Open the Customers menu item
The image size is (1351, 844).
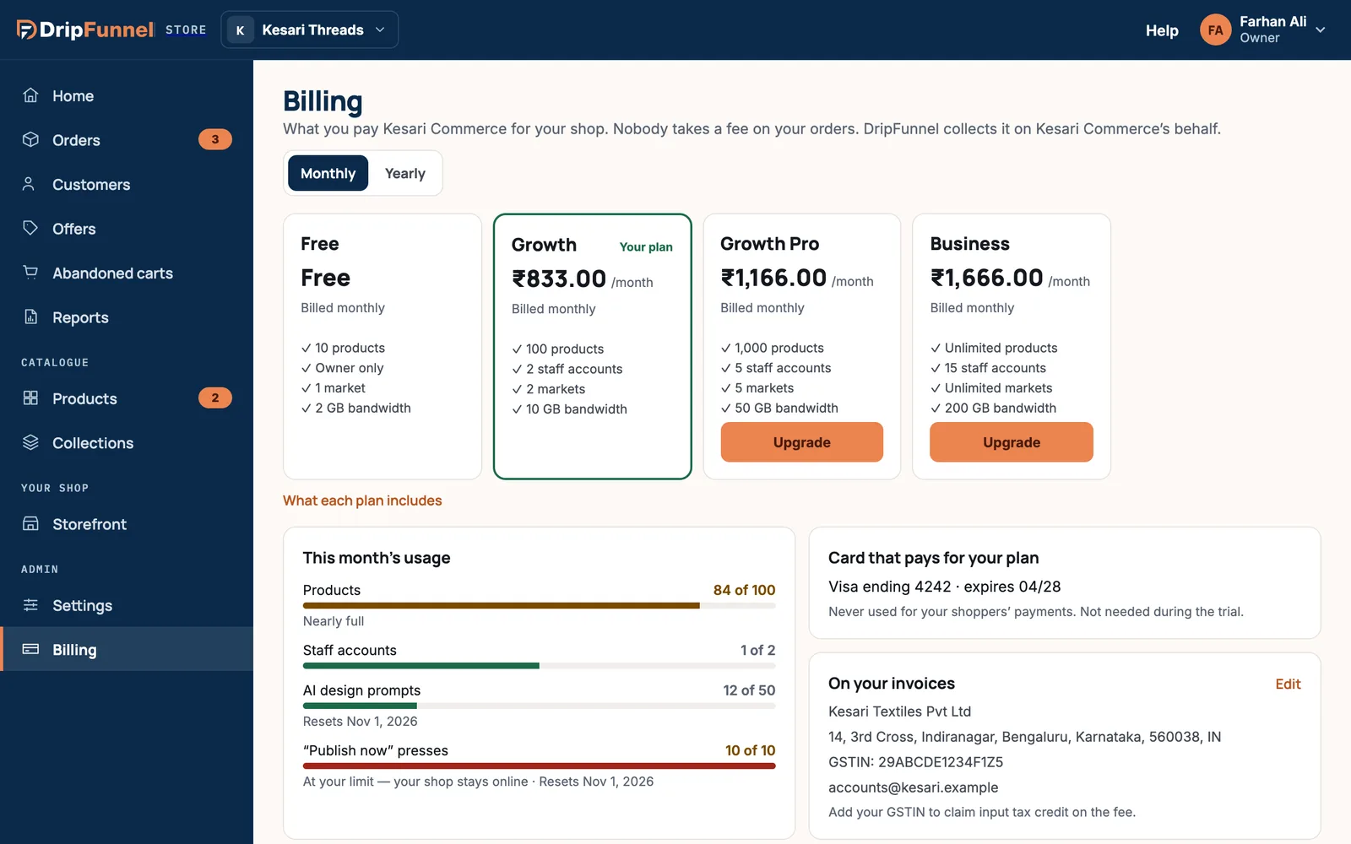[127, 184]
